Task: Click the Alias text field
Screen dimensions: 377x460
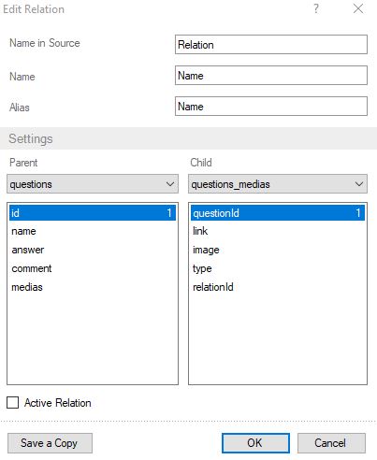Action: click(271, 107)
